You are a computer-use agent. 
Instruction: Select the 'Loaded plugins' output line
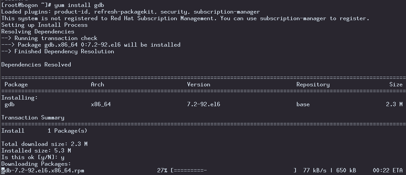131,12
